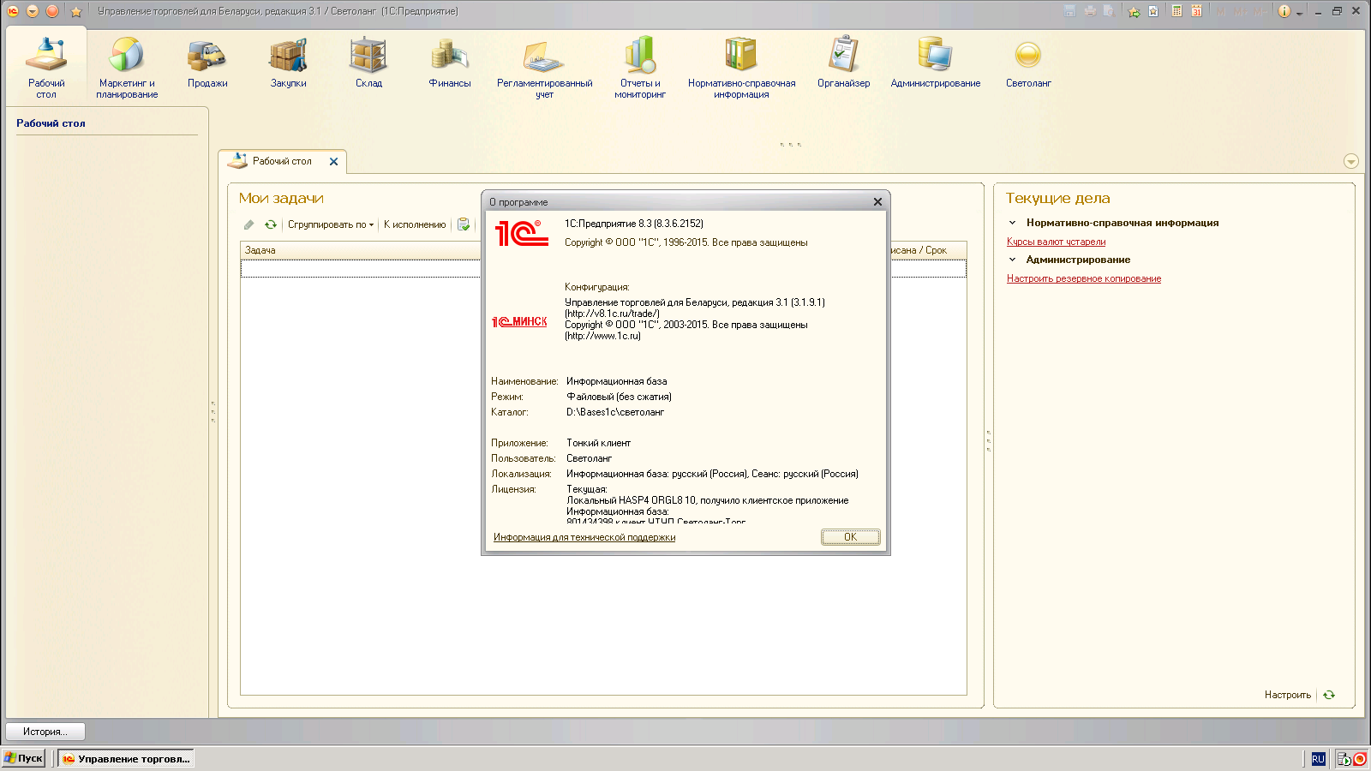1371x771 pixels.
Task: Click the favorites page star icon
Action: coord(1153,11)
